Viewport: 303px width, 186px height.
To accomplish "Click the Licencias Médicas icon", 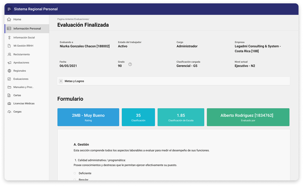I will tap(9, 104).
